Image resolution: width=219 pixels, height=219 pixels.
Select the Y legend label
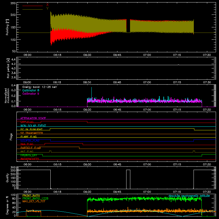(x=47, y=8)
